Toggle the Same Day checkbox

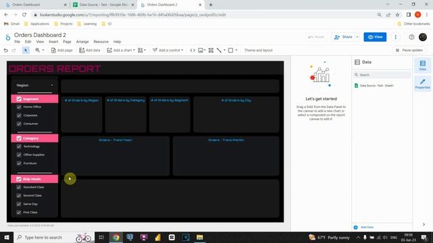(19, 204)
